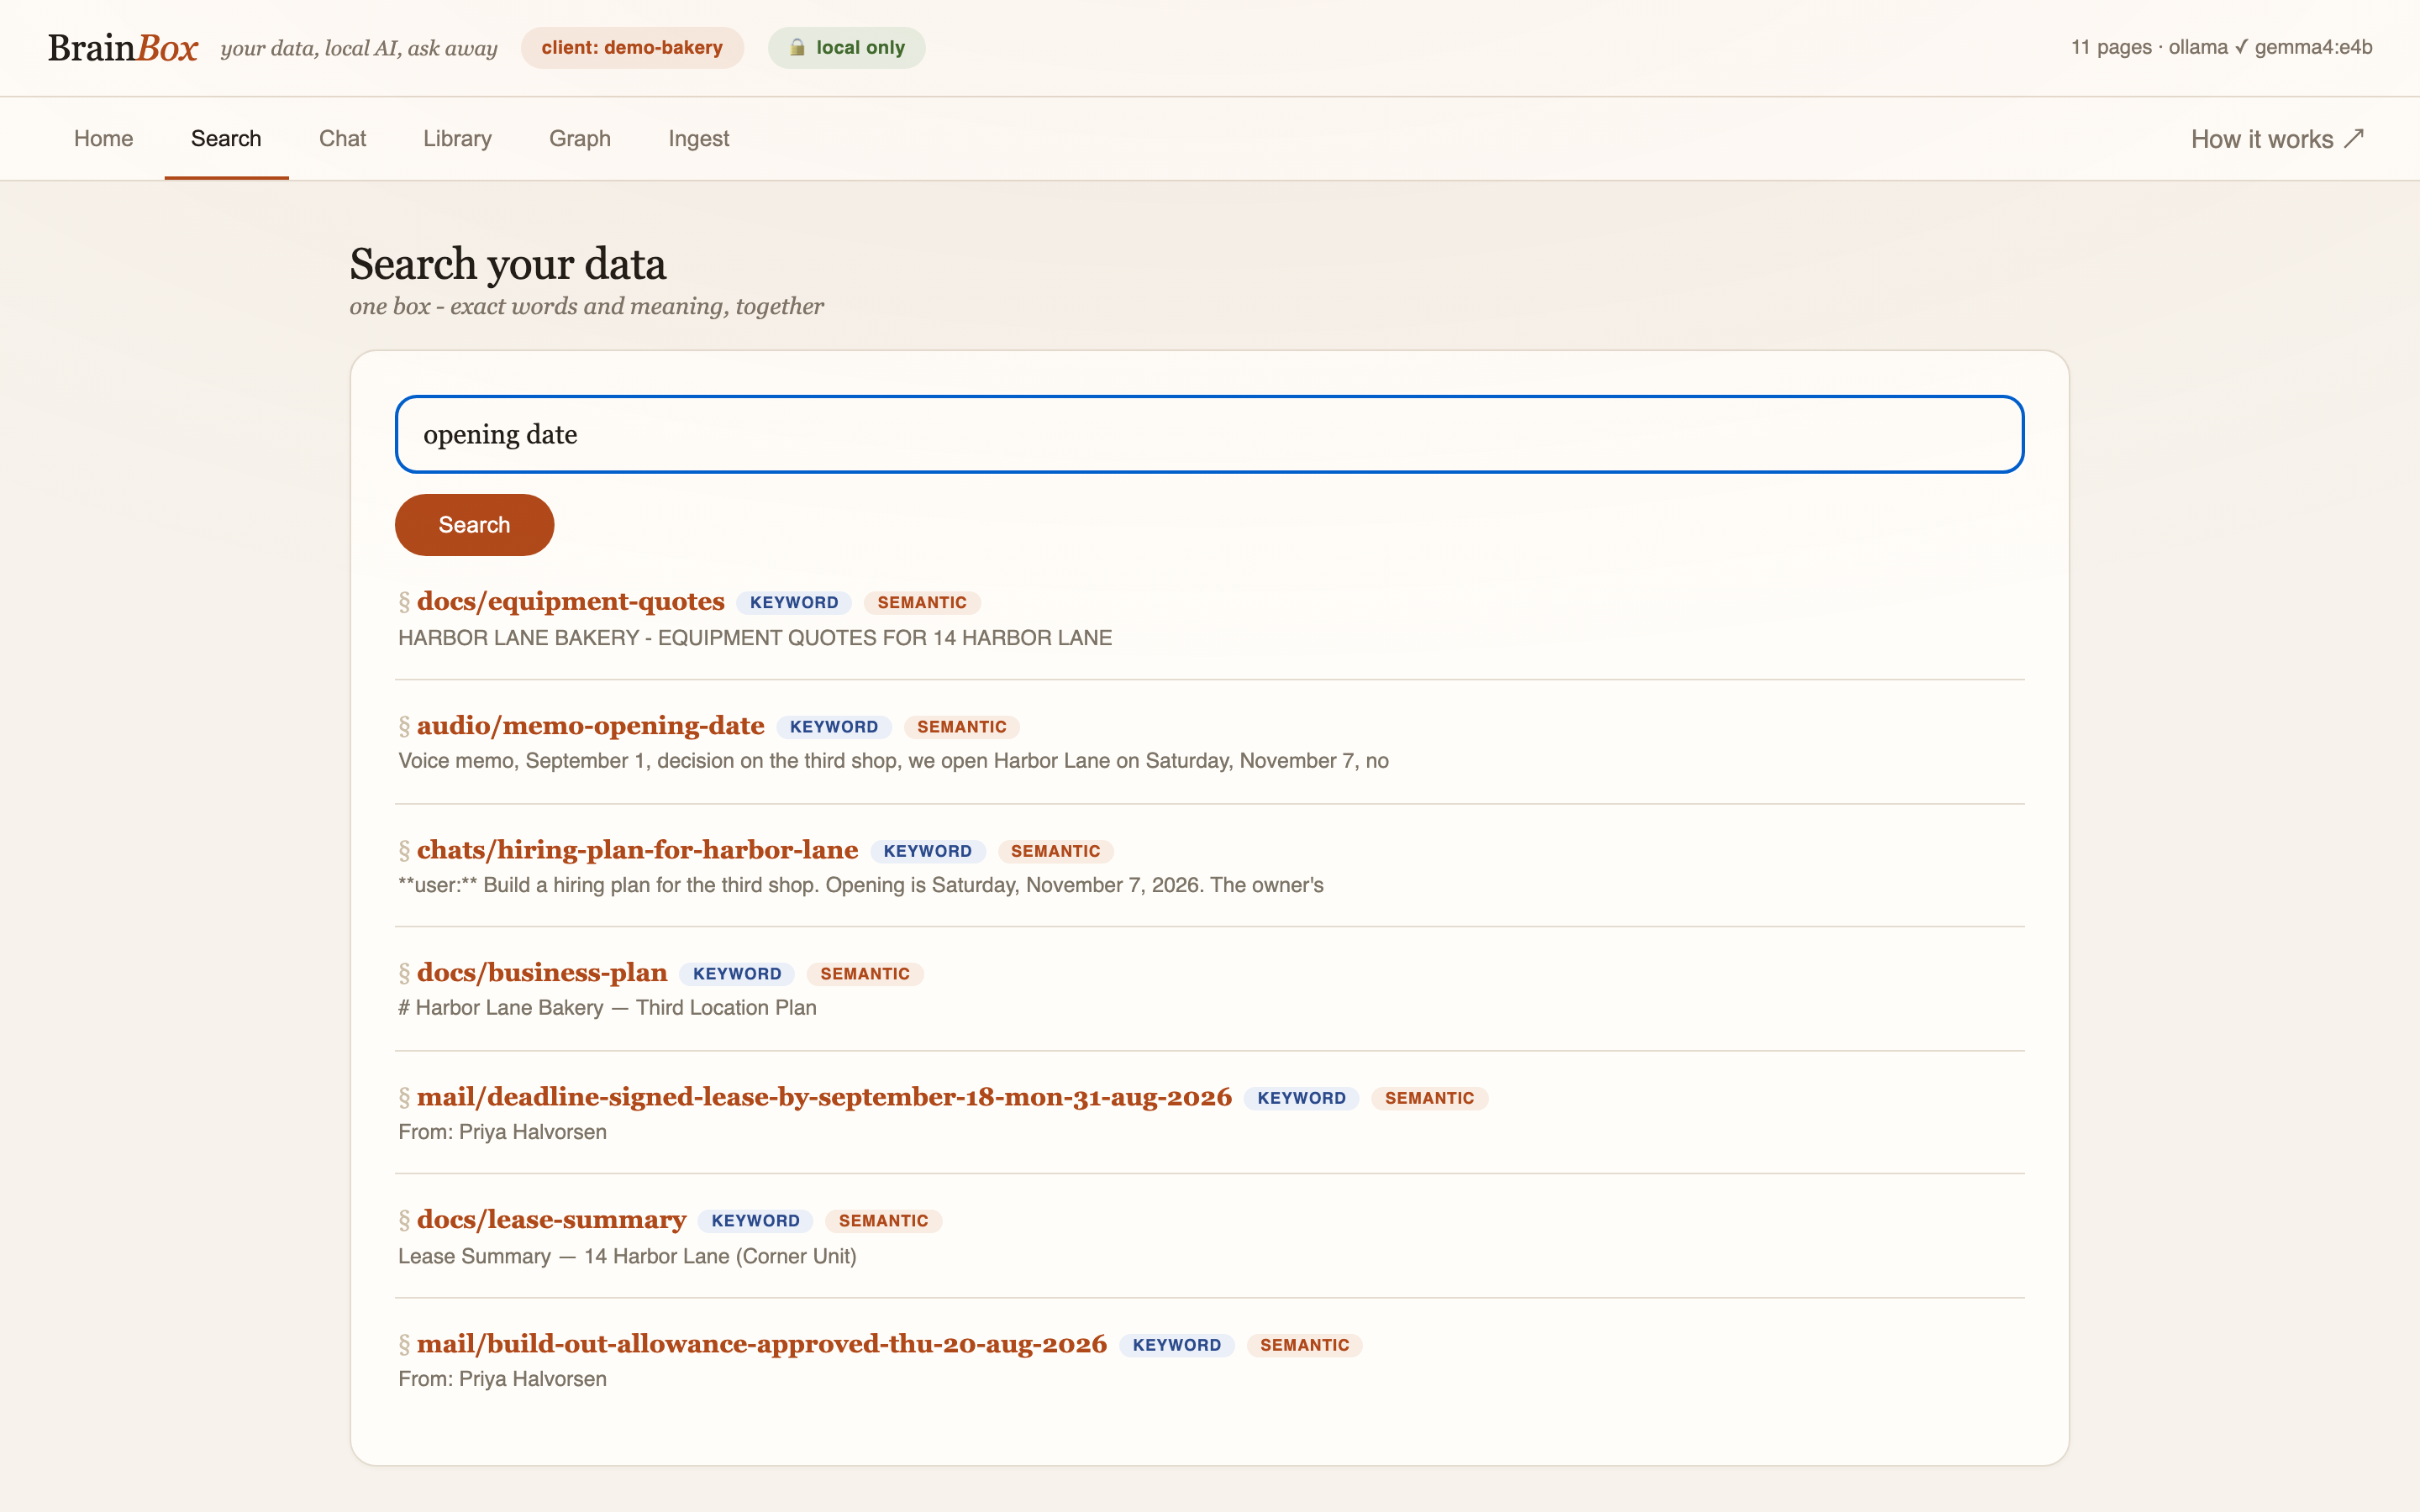Switch to the Chat tab
Image resolution: width=2420 pixels, height=1512 pixels.
coord(342,138)
